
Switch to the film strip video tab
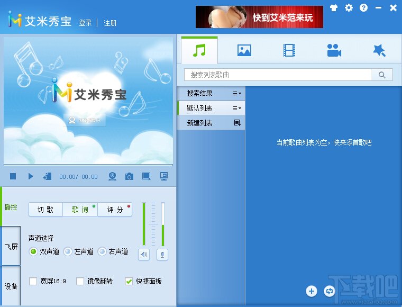click(x=289, y=50)
